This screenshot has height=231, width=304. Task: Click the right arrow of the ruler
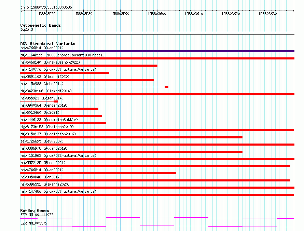(x=293, y=11)
